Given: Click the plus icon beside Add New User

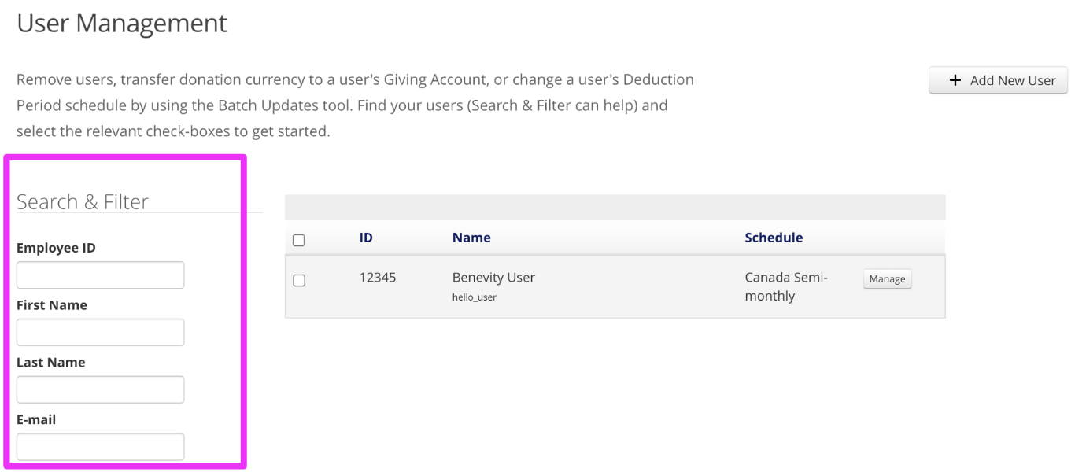Looking at the screenshot, I should point(955,80).
